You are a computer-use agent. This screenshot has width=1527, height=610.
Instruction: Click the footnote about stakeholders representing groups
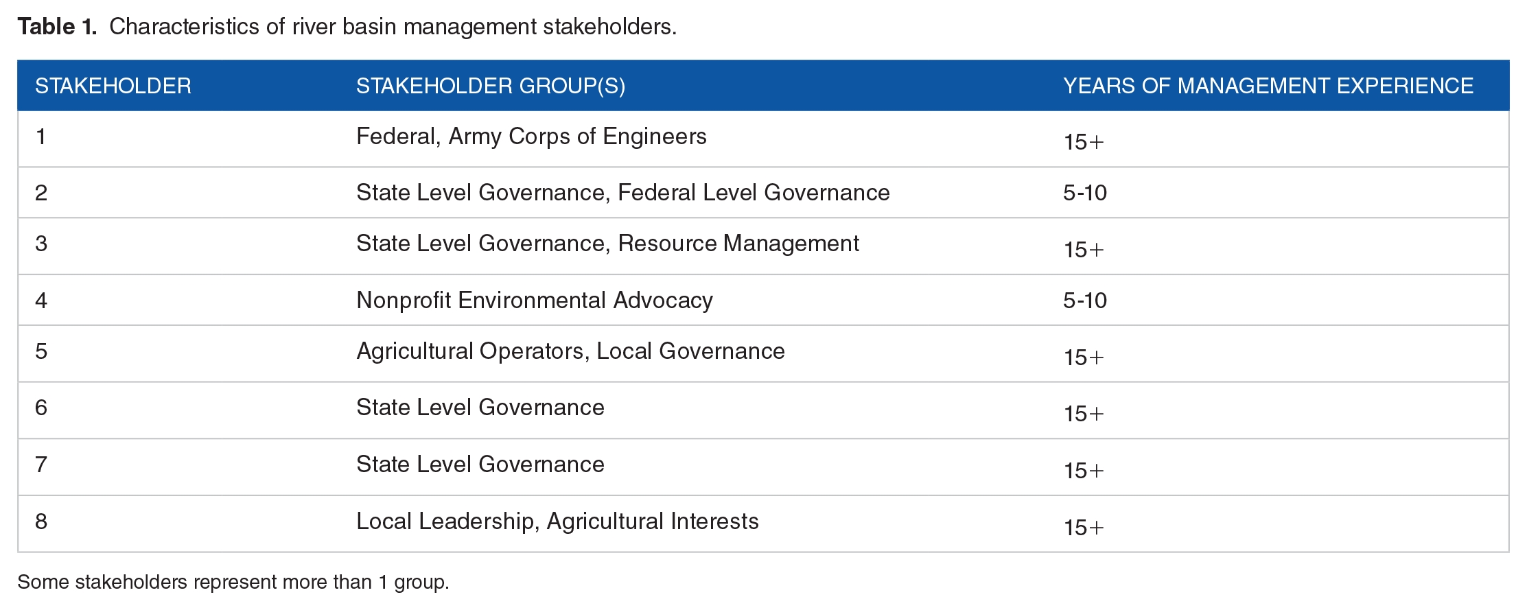click(x=233, y=582)
